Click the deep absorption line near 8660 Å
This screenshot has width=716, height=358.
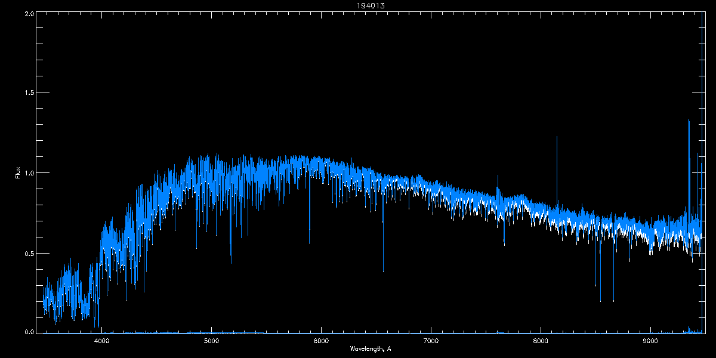[613, 300]
